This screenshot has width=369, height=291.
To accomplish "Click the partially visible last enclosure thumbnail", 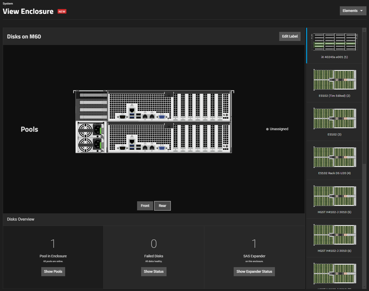I will point(334,274).
